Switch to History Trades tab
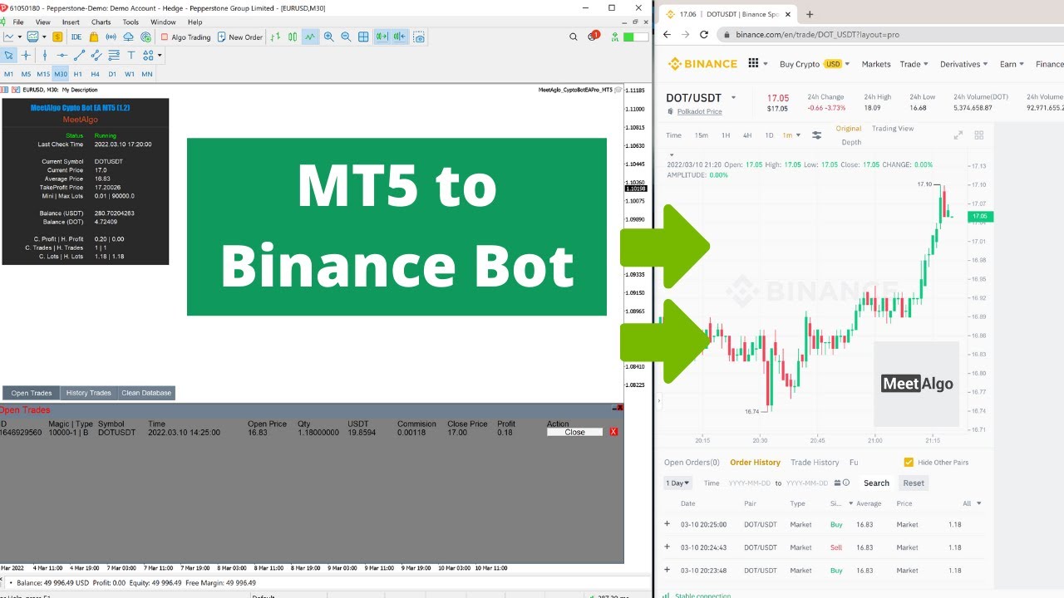Screen dimensions: 1064x598 pos(88,393)
